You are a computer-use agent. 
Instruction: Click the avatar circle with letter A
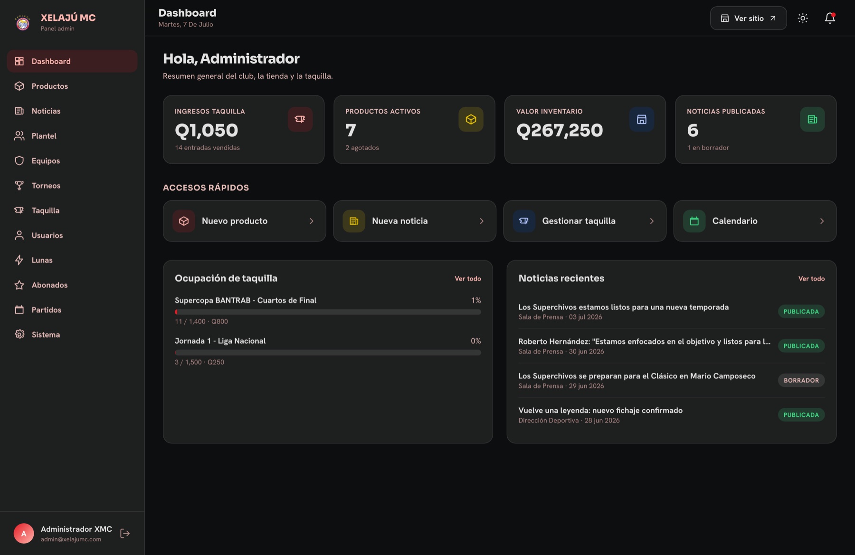pyautogui.click(x=24, y=533)
